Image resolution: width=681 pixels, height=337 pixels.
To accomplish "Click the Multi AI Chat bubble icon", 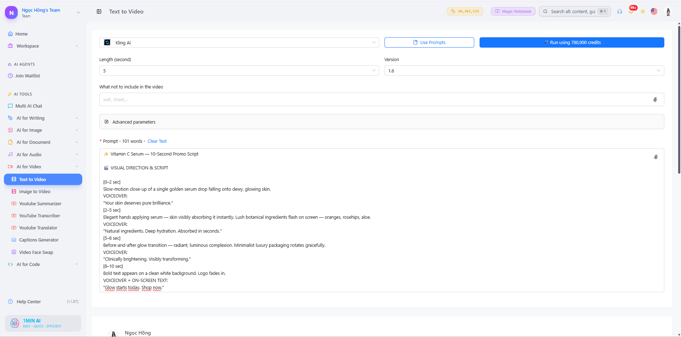I will [x=10, y=106].
